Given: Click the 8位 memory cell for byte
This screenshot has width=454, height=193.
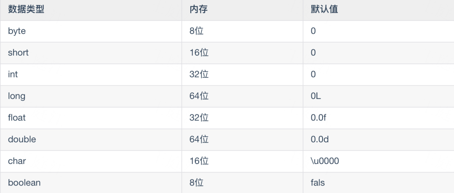Looking at the screenshot, I should coord(242,31).
